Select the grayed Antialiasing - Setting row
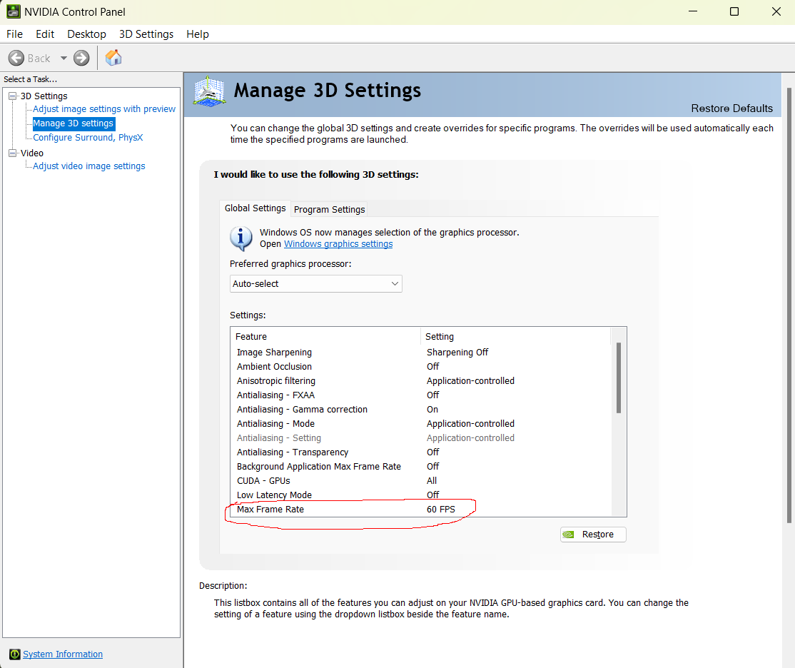The image size is (795, 668). [421, 437]
